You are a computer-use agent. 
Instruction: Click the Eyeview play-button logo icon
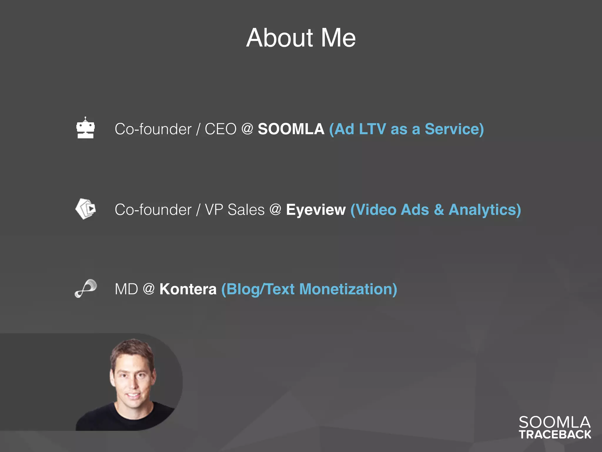[x=86, y=209]
